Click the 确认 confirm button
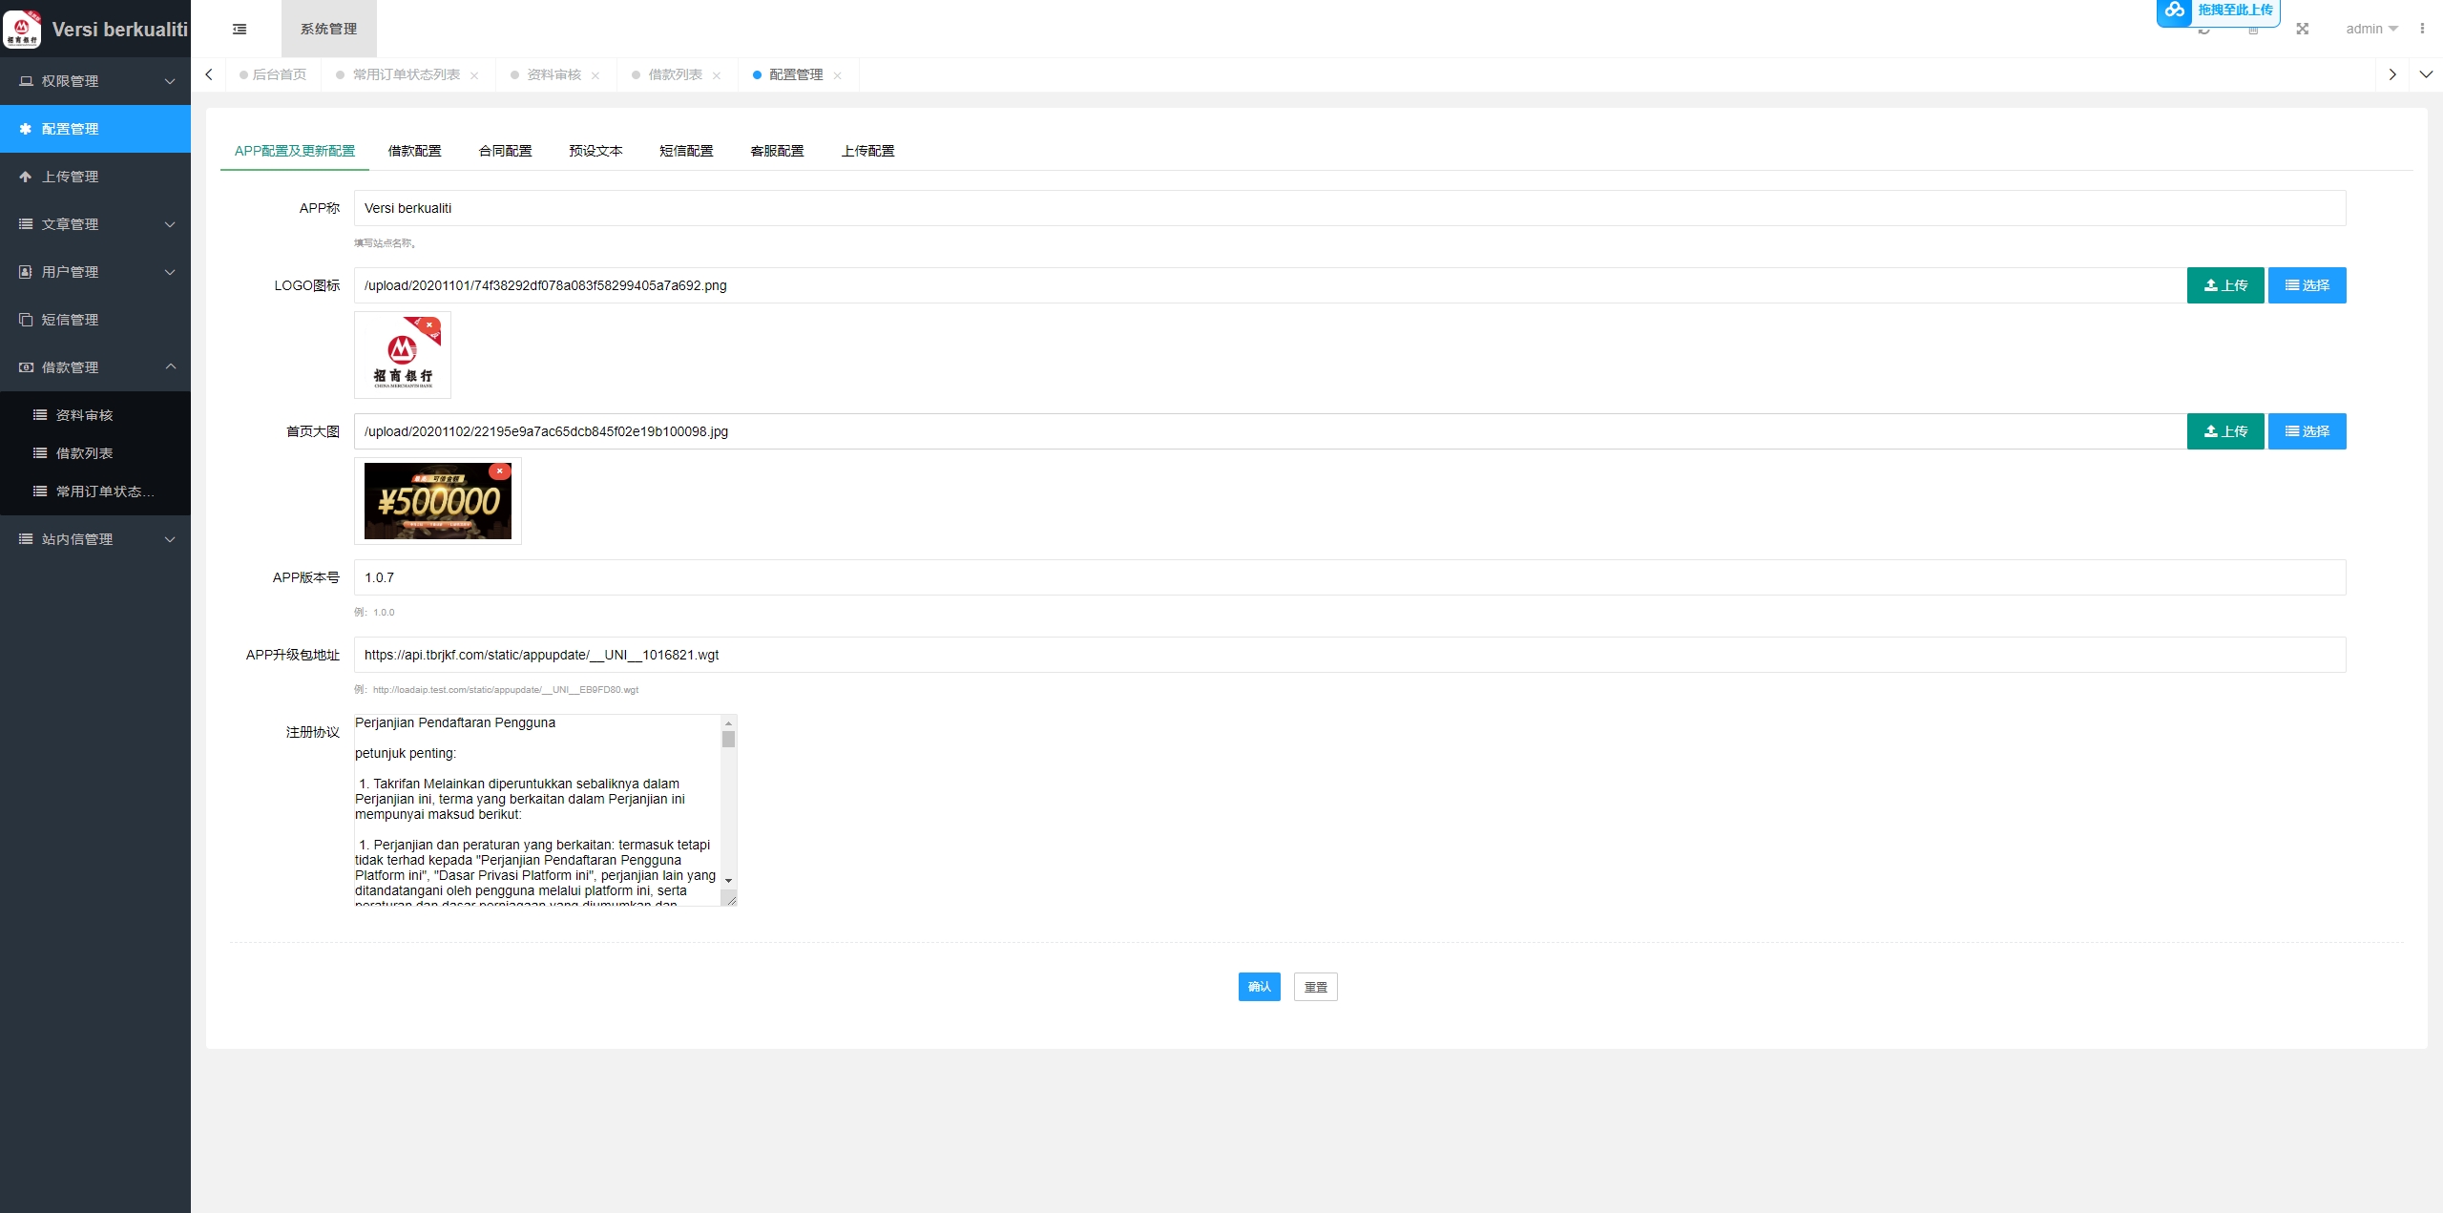Screen dimensions: 2443x1213 [1259, 987]
